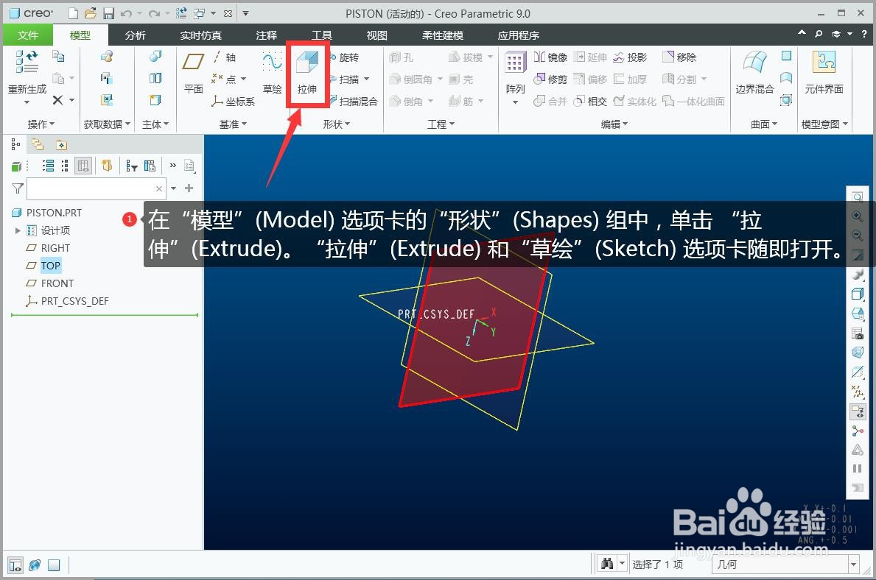Open the 基准 (Datum) group dropdown
This screenshot has width=876, height=580.
(233, 124)
